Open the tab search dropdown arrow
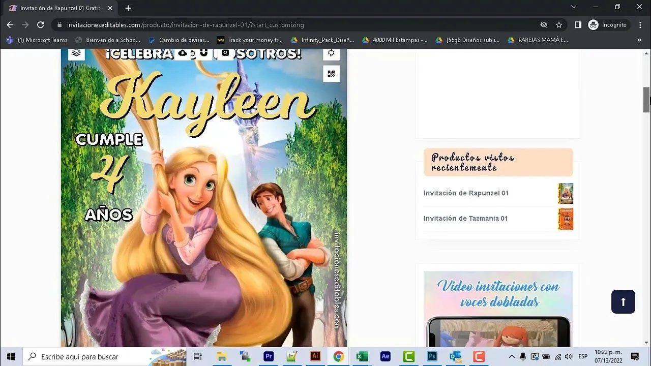 coord(574,7)
